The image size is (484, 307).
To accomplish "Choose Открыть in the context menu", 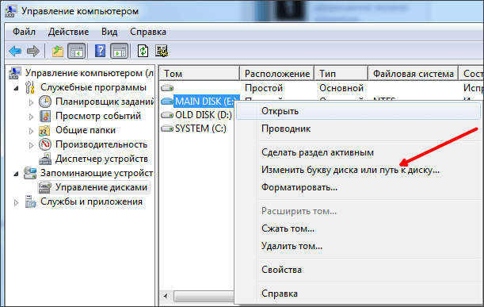I will tap(358, 111).
